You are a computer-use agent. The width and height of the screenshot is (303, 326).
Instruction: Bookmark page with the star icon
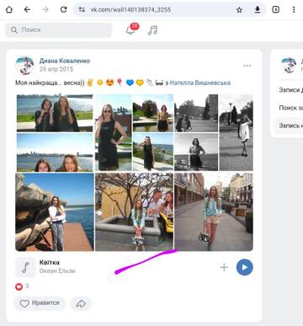click(x=239, y=10)
